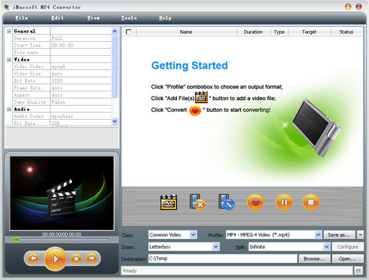
Task: Open the Tools menu
Action: [129, 18]
